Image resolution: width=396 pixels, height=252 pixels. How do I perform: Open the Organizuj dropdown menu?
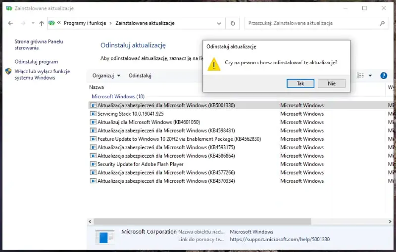pyautogui.click(x=106, y=76)
